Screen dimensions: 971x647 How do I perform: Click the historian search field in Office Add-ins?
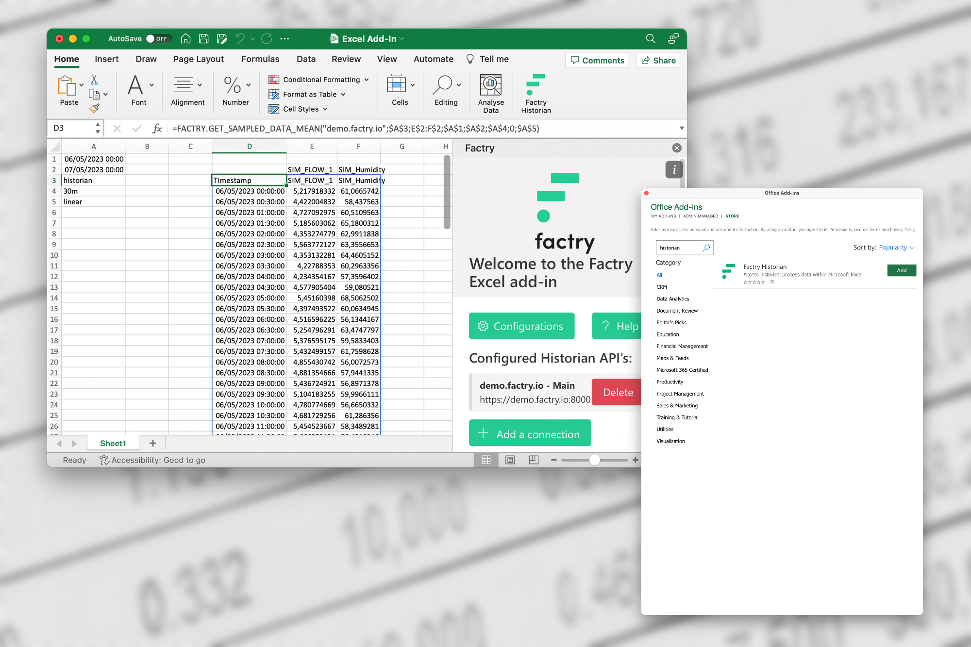pyautogui.click(x=684, y=248)
